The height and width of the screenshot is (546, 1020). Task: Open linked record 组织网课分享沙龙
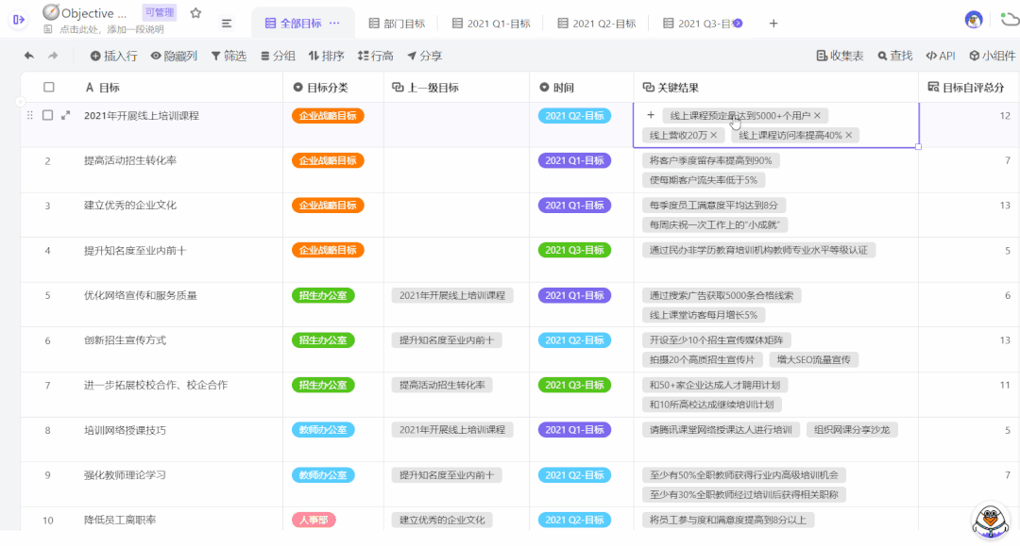852,430
